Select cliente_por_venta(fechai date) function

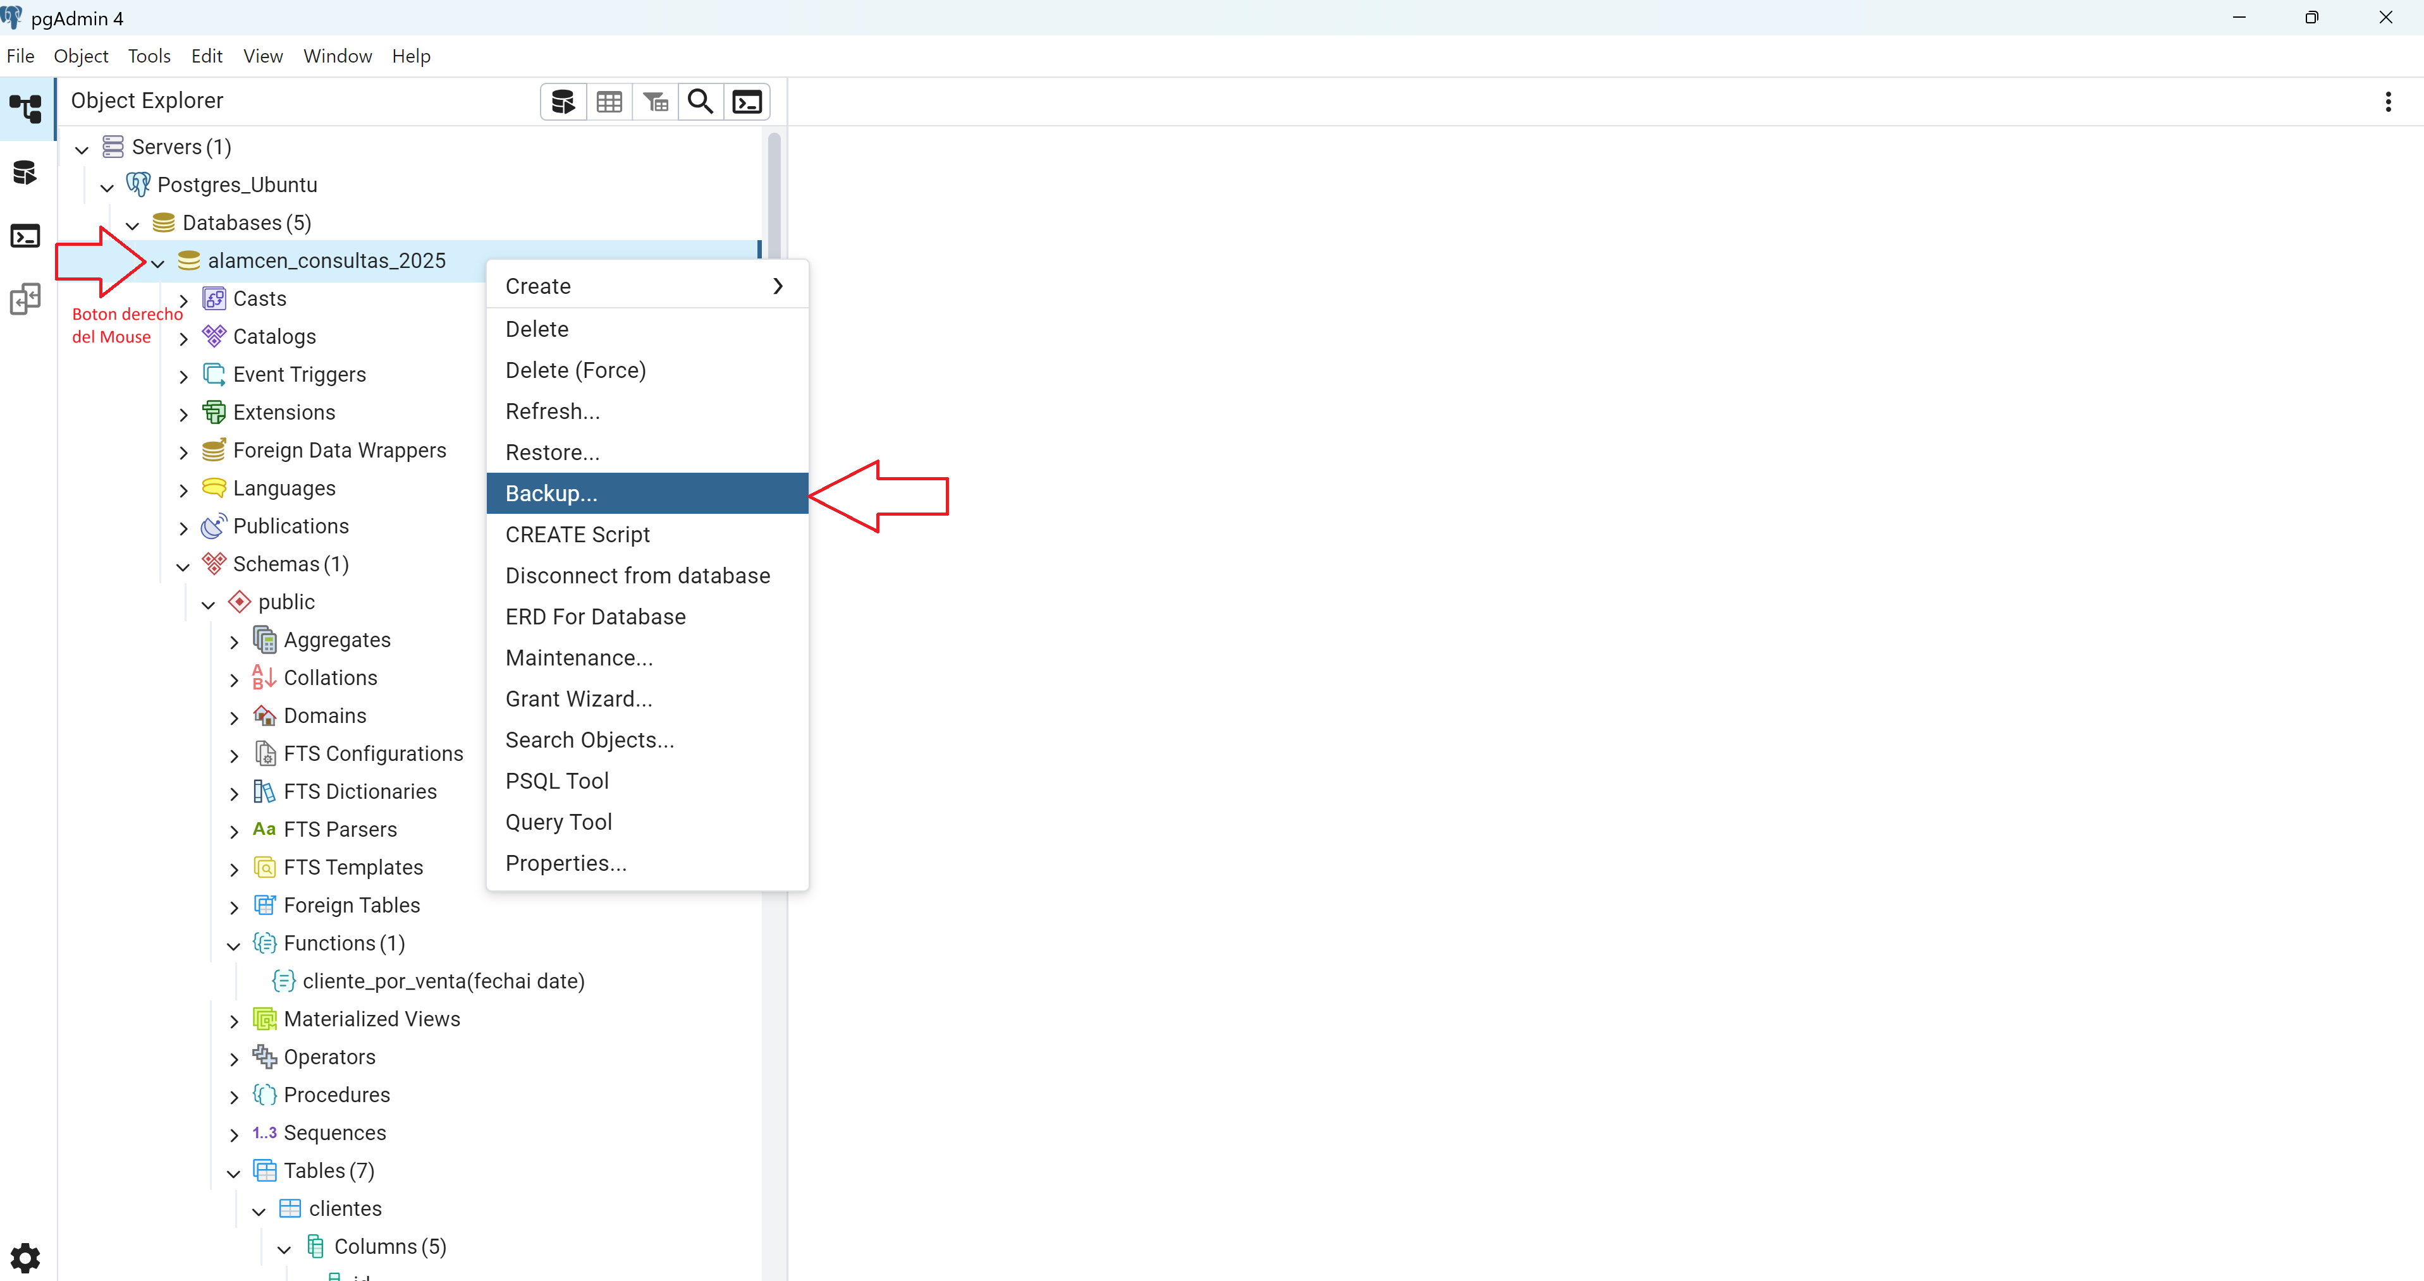pos(443,981)
